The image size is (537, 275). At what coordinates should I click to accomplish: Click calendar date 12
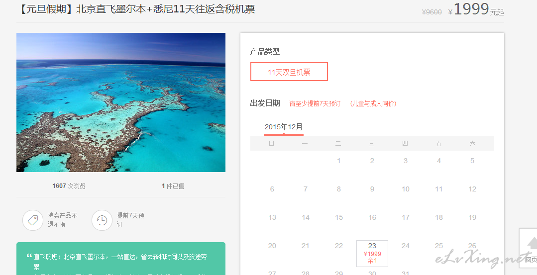pyautogui.click(x=472, y=189)
